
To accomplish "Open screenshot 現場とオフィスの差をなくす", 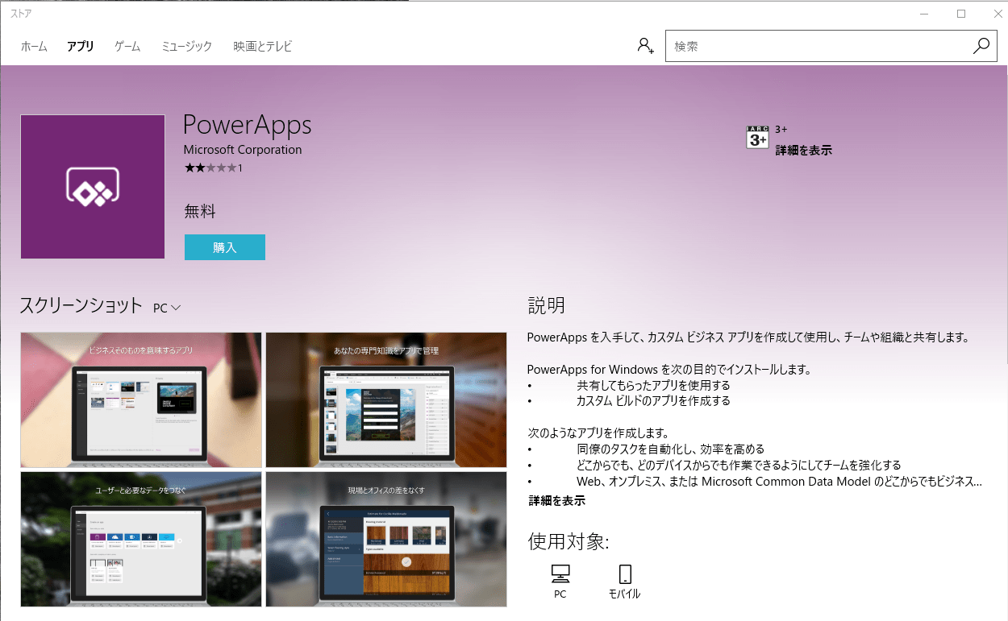I will tap(386, 539).
